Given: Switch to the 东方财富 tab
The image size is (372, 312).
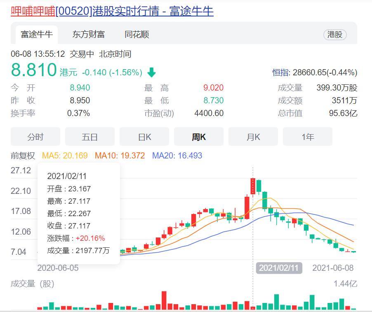Looking at the screenshot, I should tap(89, 35).
